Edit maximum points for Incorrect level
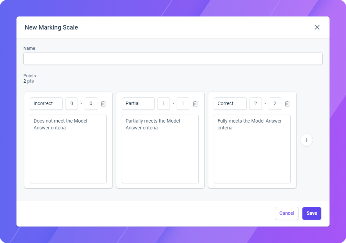Screen dimensions: 346x243 pos(91,104)
